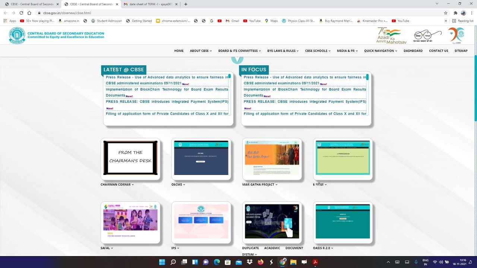Open the Widgets taskbar icon
Image resolution: width=477 pixels, height=268 pixels.
click(x=195, y=262)
